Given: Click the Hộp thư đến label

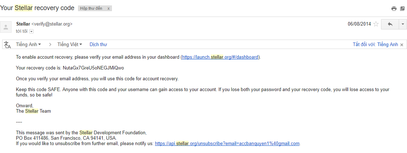Looking at the screenshot, I should click(x=91, y=8).
